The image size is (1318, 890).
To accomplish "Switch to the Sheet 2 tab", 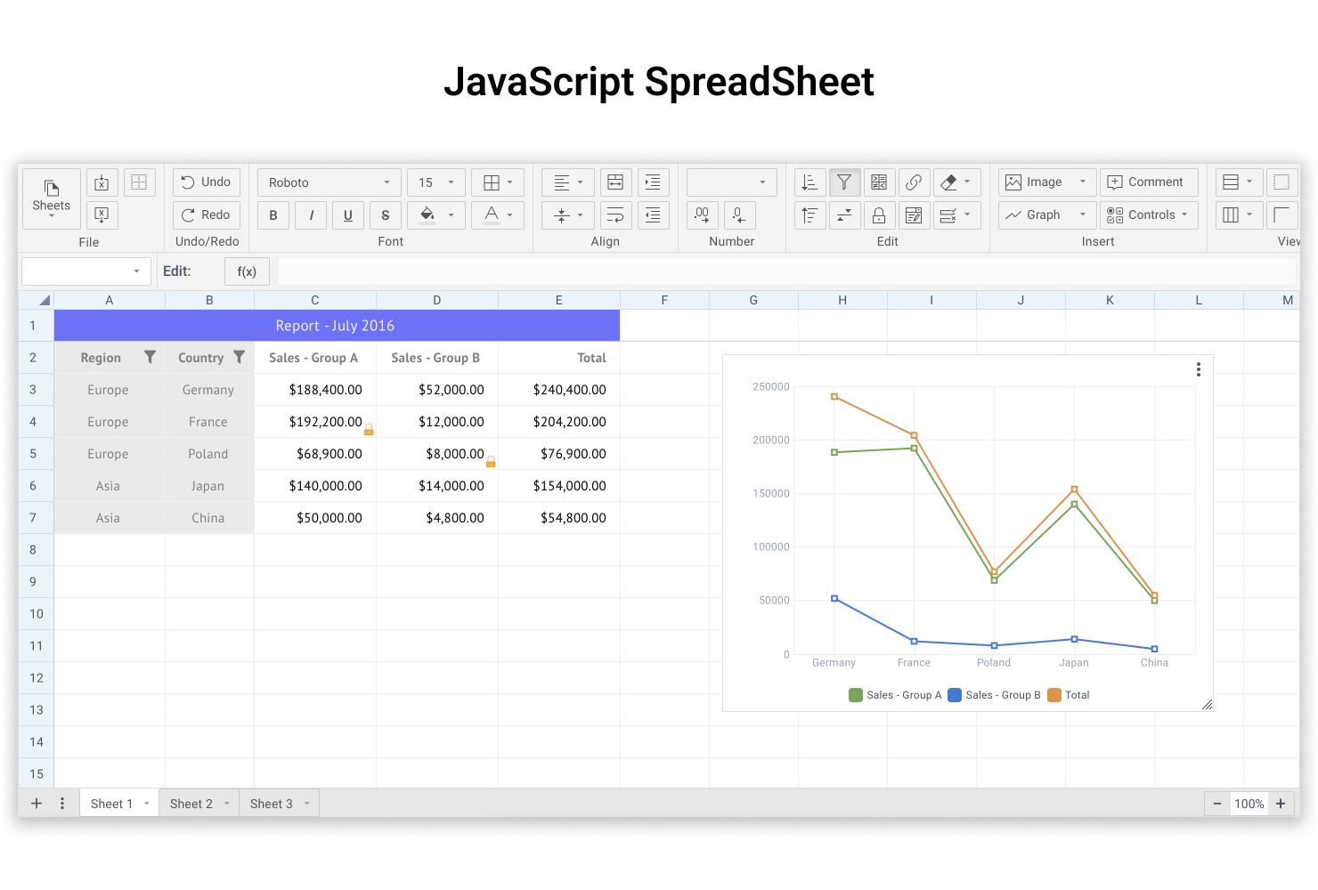I will tap(199, 804).
